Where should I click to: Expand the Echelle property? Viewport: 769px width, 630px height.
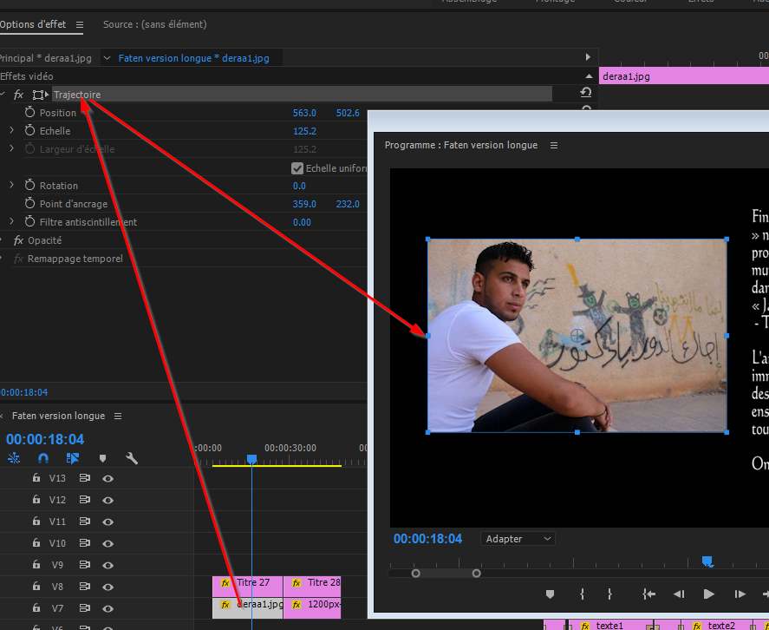tap(11, 131)
